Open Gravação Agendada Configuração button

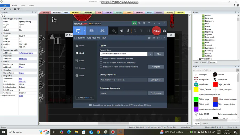tap(156, 80)
